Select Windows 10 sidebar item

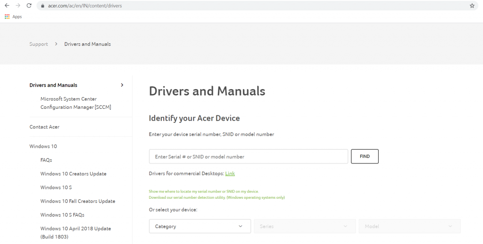click(43, 146)
